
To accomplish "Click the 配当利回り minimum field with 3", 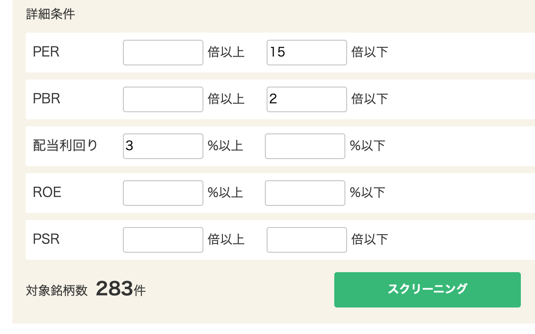I will pyautogui.click(x=163, y=146).
